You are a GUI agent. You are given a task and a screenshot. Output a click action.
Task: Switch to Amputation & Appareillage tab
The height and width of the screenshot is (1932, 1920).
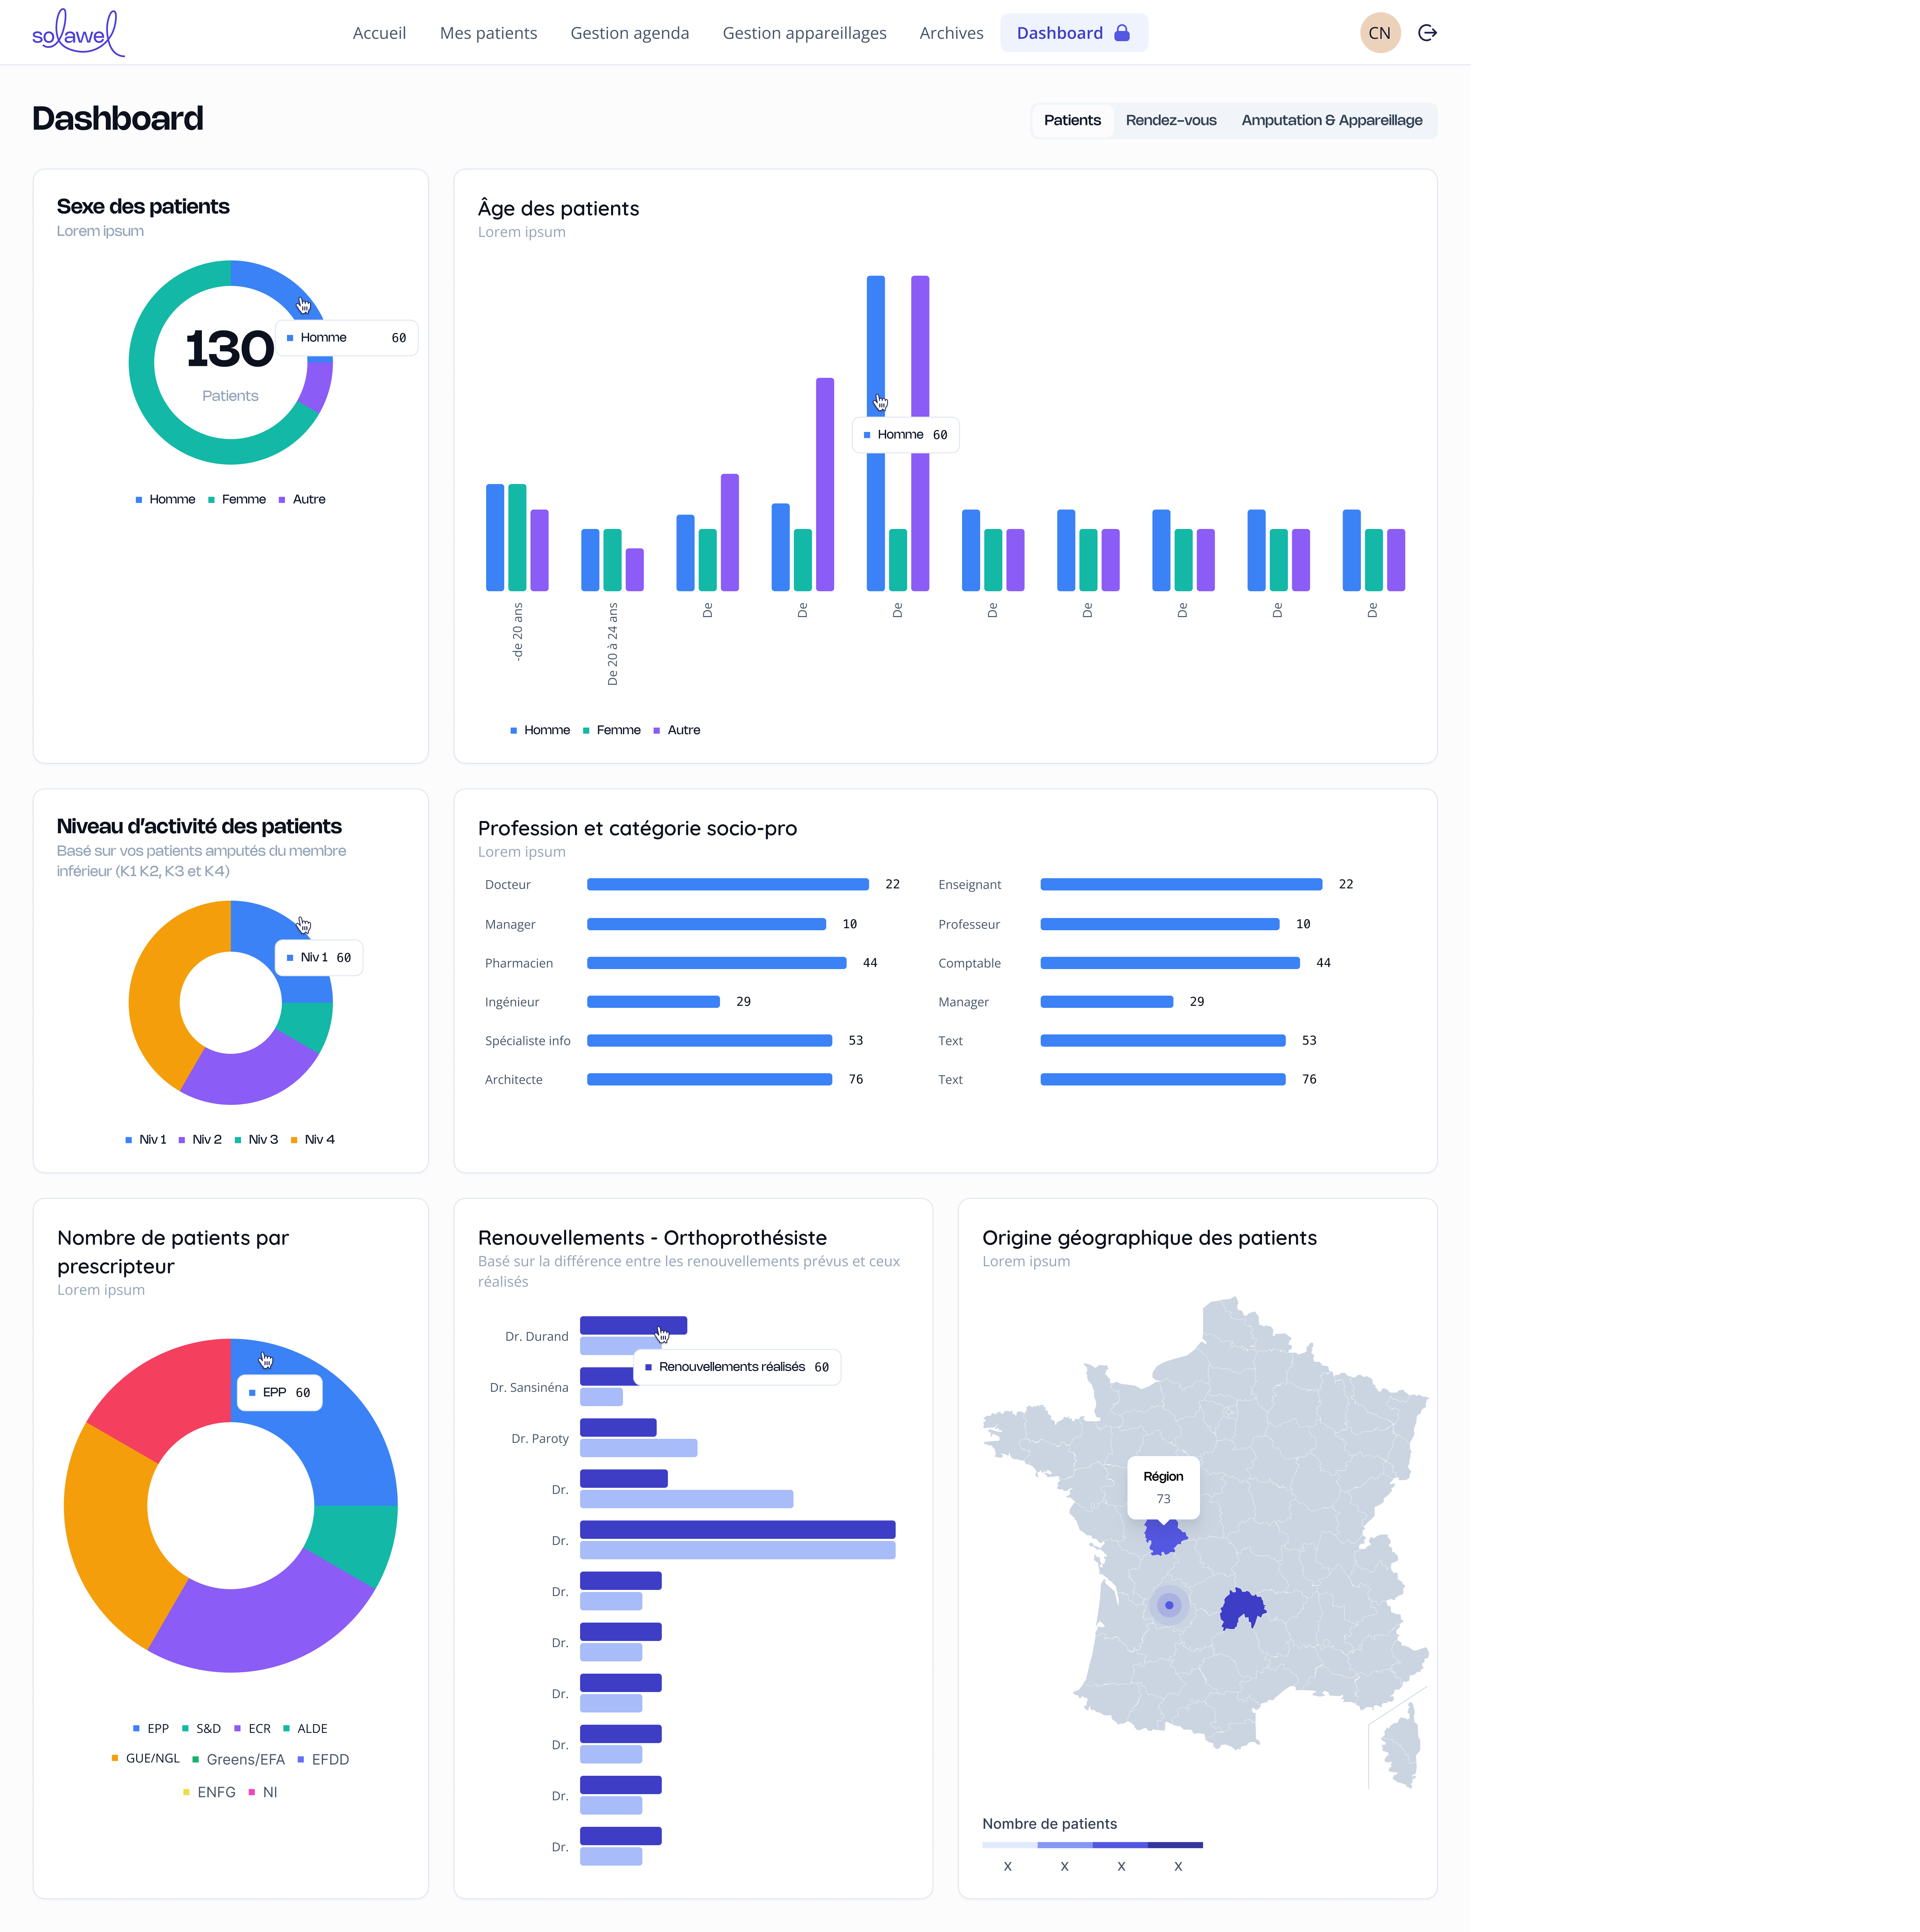(1332, 120)
